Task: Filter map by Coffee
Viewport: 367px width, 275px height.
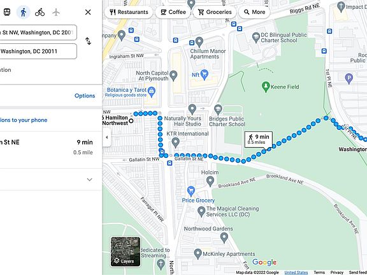Action: (173, 12)
